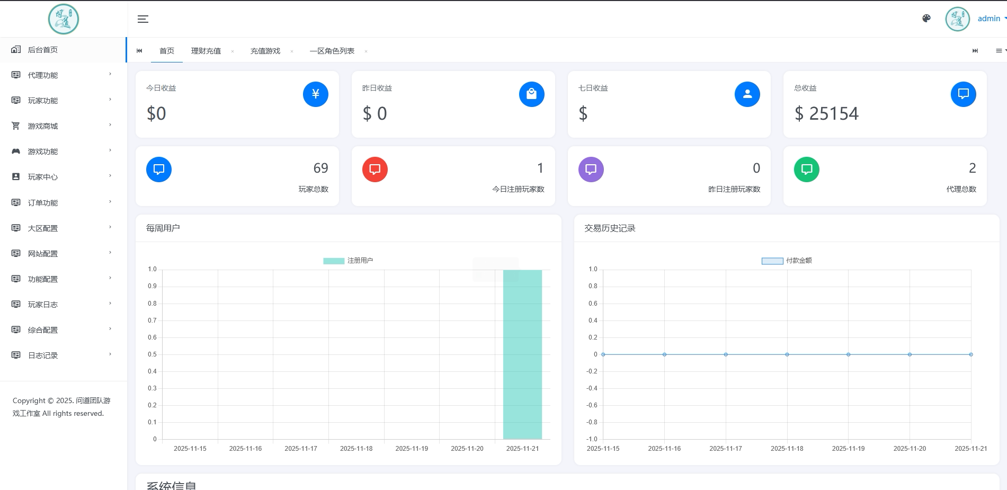This screenshot has height=490, width=1007.
Task: Switch to the 理财充值 tab
Action: tap(206, 51)
